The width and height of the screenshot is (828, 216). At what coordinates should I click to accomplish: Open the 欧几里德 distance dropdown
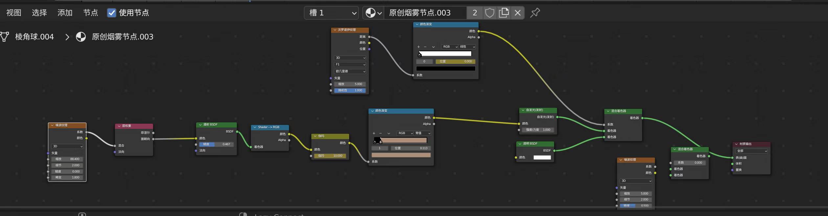coord(350,71)
